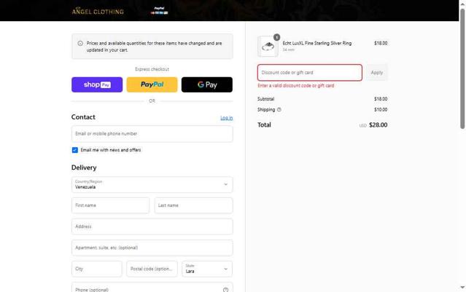Viewport: 466px width, 292px height.
Task: Click the Angel Clothing logo
Action: (98, 11)
